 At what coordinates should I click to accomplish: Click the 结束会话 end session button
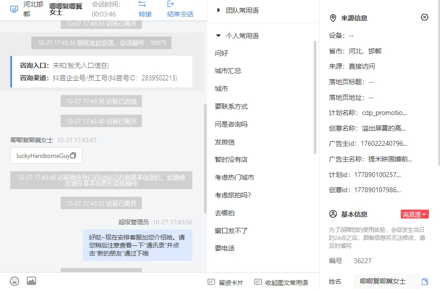pyautogui.click(x=180, y=14)
